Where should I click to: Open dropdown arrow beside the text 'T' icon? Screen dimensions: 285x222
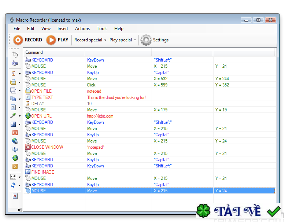coord(19,108)
